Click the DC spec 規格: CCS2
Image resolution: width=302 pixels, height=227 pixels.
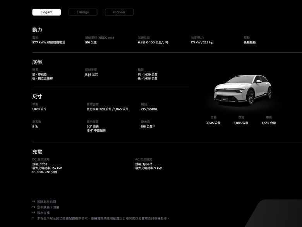pos(40,164)
